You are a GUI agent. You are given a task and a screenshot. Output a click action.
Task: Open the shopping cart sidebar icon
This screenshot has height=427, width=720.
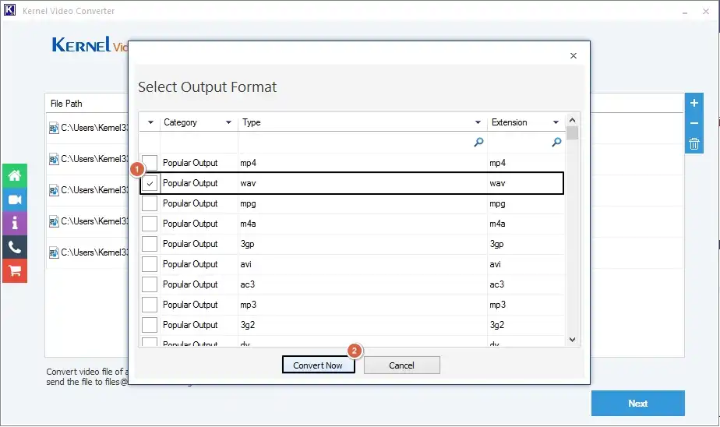[x=15, y=271]
